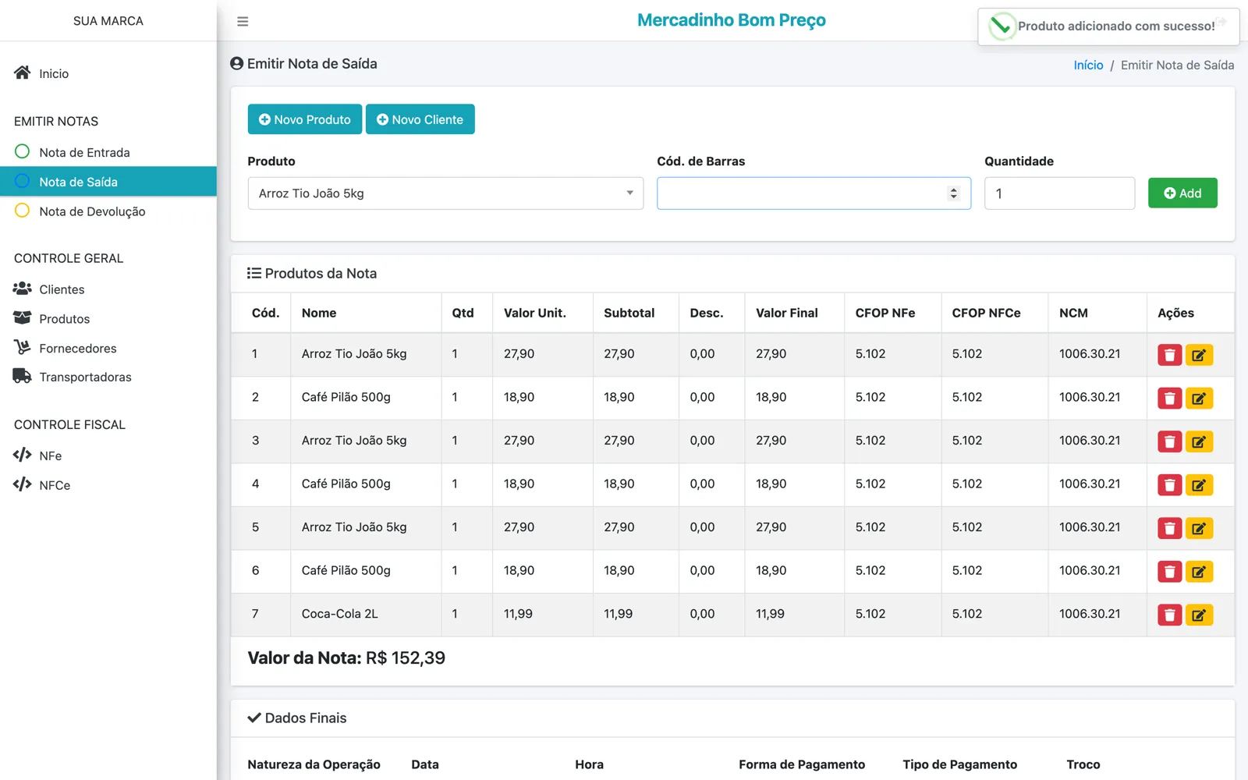The image size is (1248, 780).
Task: Click the Cód. de Barras stepper arrows
Action: pyautogui.click(x=953, y=193)
